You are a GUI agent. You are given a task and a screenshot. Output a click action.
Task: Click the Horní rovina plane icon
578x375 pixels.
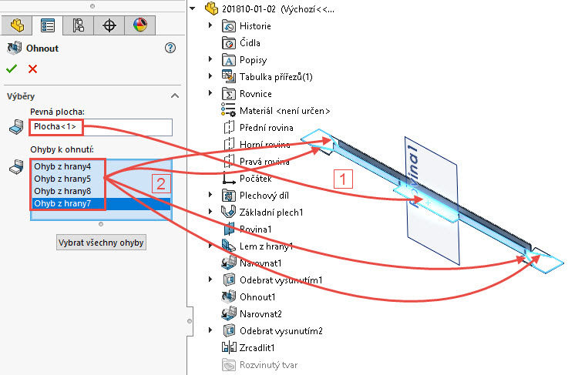point(229,145)
